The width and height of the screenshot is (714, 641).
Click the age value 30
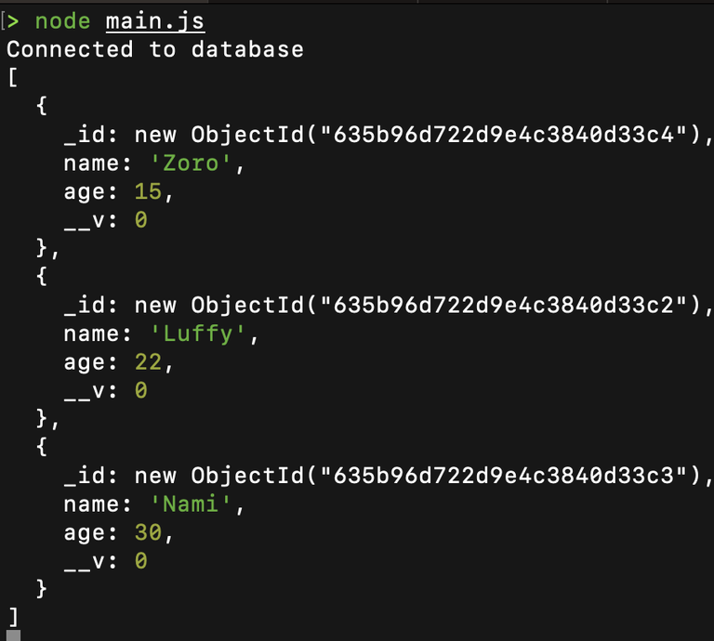[x=148, y=532]
